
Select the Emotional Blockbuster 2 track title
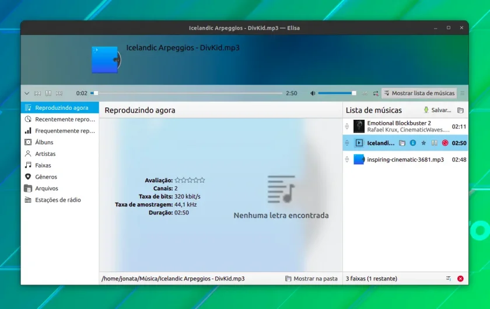coord(399,123)
